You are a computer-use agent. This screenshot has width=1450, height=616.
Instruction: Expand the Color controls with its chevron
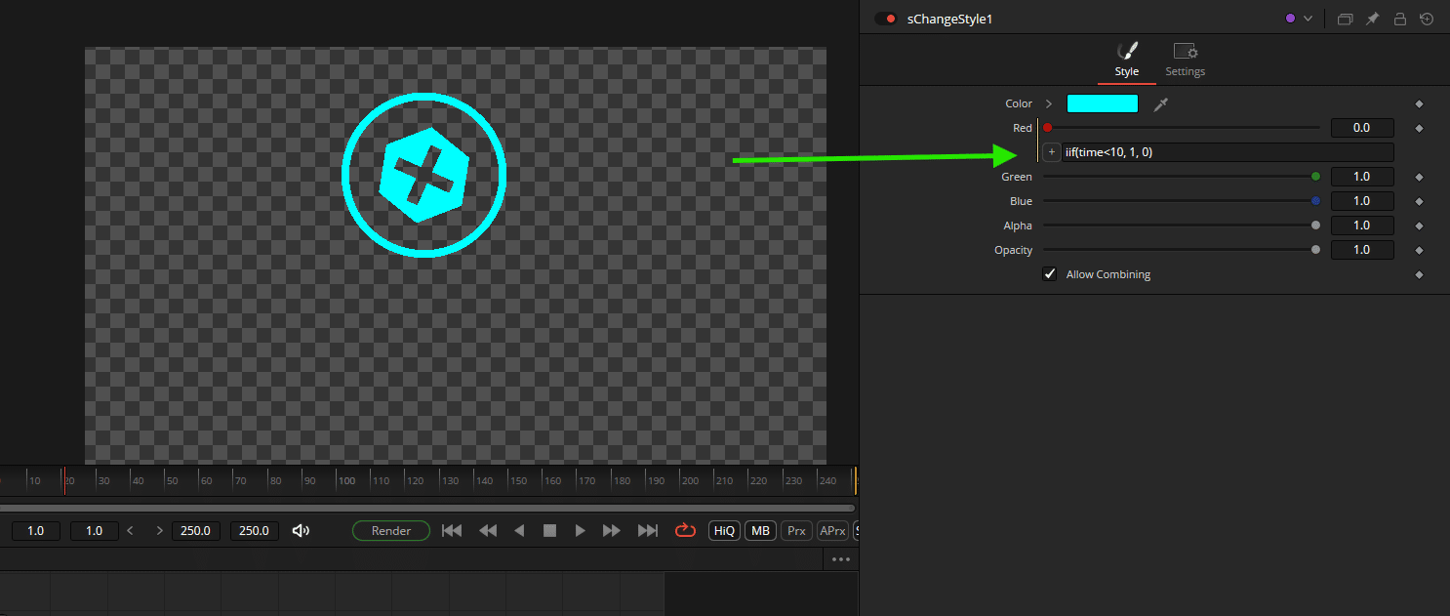pyautogui.click(x=1048, y=103)
